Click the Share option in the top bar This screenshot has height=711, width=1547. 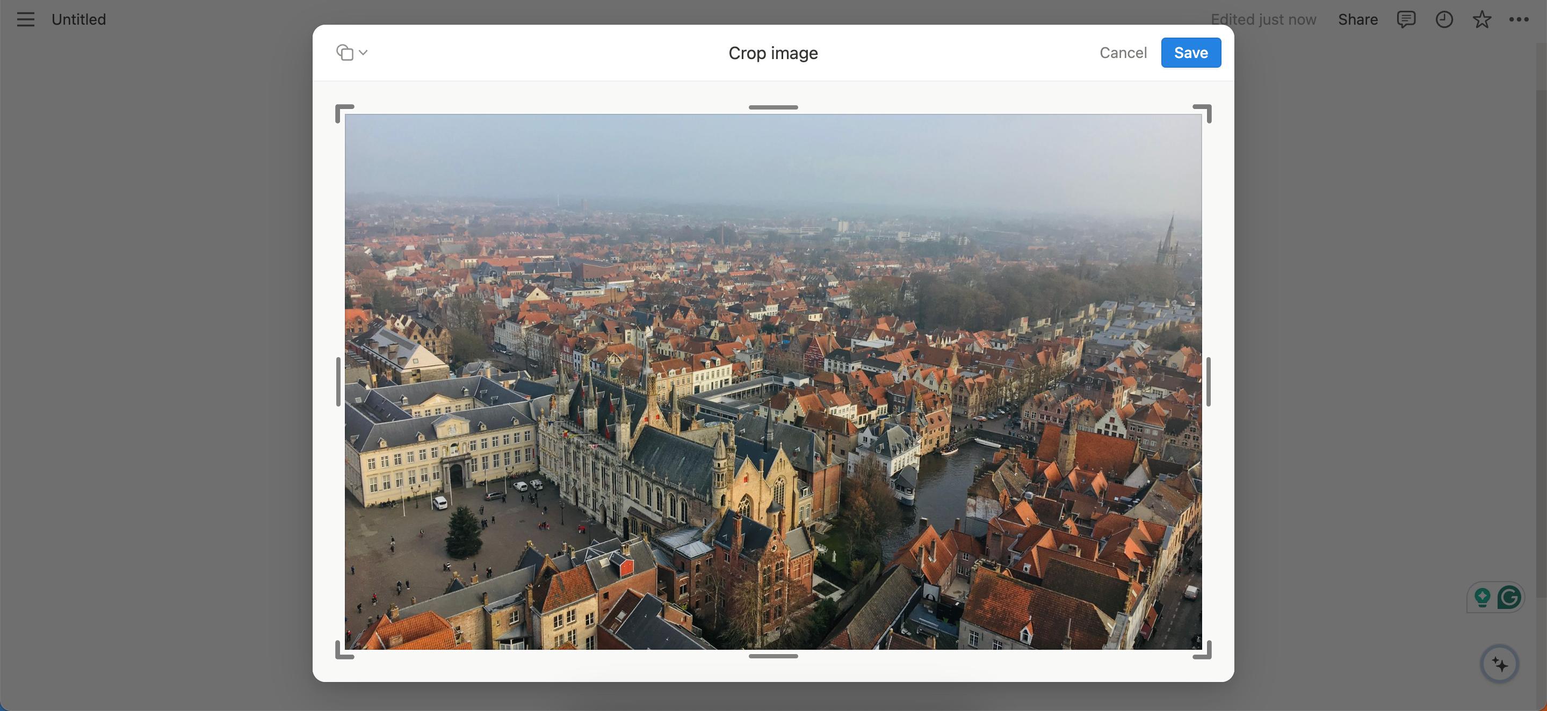coord(1358,19)
